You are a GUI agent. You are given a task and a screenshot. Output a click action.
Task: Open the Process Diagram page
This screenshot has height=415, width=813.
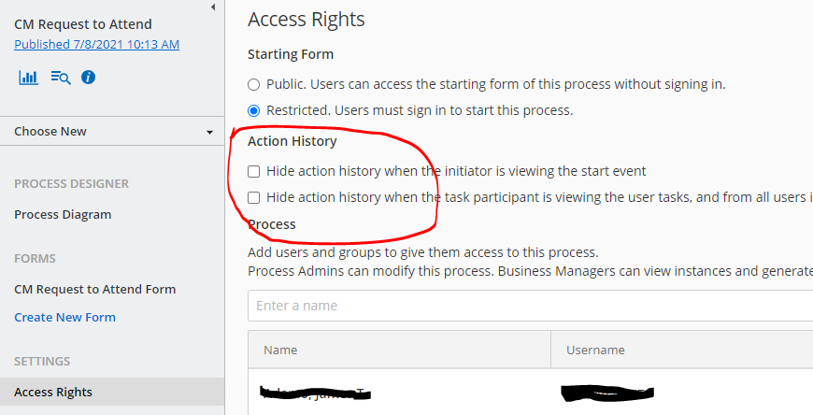pos(63,215)
